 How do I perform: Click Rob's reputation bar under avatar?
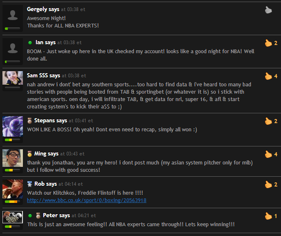13,202
